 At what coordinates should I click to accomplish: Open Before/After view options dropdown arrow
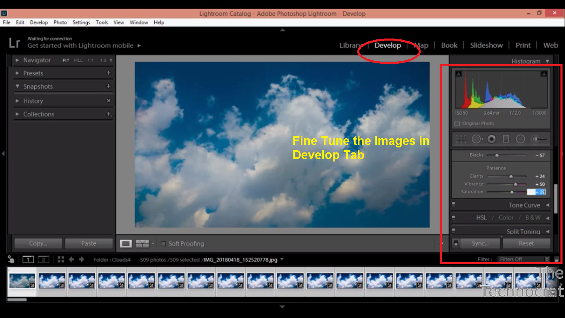[153, 243]
